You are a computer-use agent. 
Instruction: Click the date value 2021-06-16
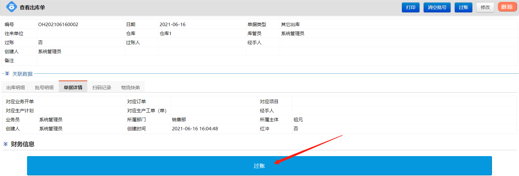[172, 24]
